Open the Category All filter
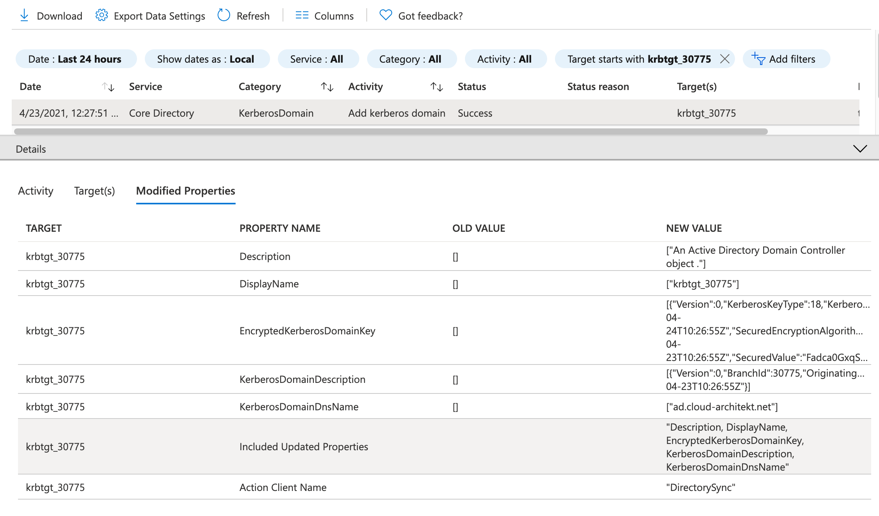879x516 pixels. click(x=412, y=59)
